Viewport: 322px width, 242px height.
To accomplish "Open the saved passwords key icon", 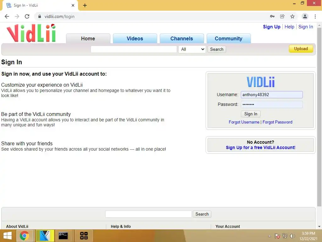I will coord(272,16).
